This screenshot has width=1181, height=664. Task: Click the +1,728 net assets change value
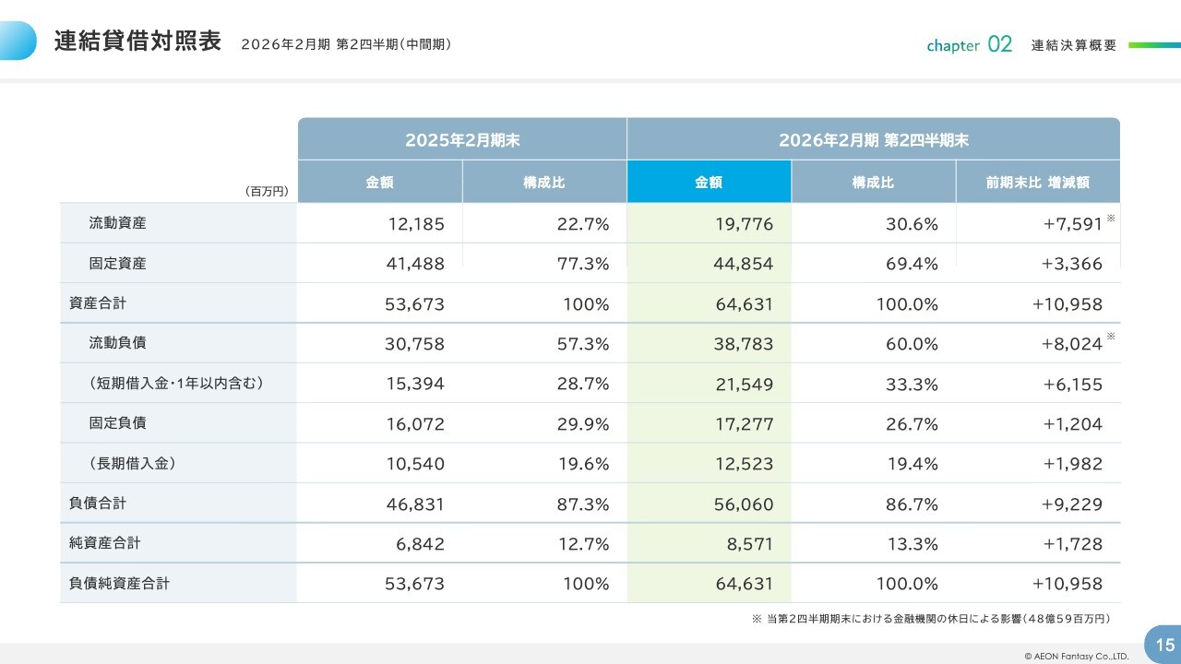tap(1072, 544)
